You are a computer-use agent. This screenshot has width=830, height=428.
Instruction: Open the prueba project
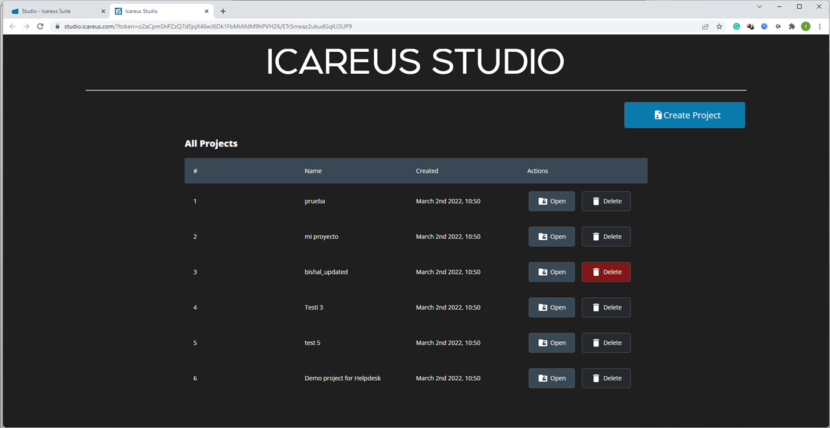[x=551, y=201]
